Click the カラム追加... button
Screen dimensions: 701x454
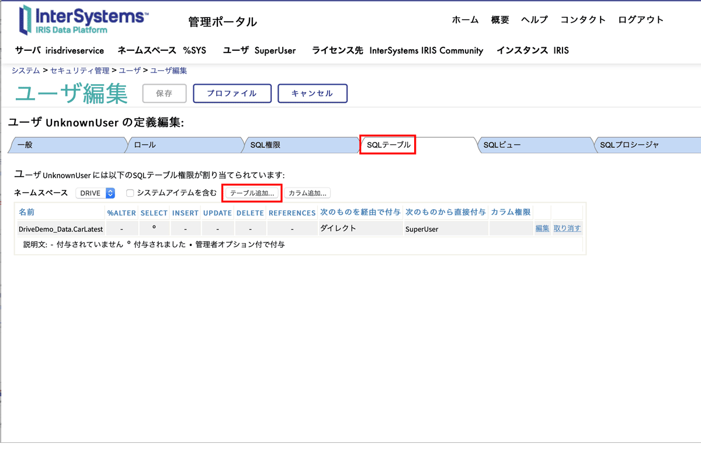click(x=308, y=193)
